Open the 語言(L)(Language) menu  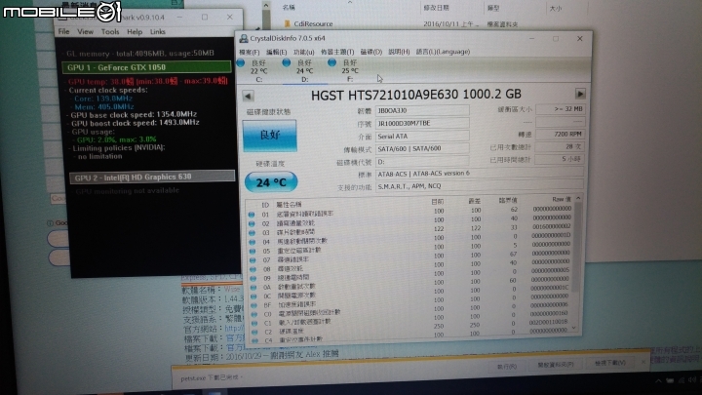(444, 52)
